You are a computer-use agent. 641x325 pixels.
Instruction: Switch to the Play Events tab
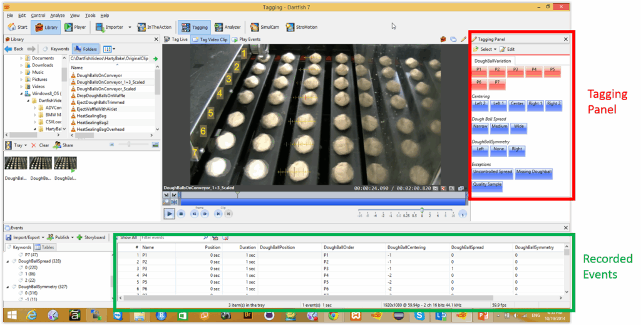click(246, 39)
